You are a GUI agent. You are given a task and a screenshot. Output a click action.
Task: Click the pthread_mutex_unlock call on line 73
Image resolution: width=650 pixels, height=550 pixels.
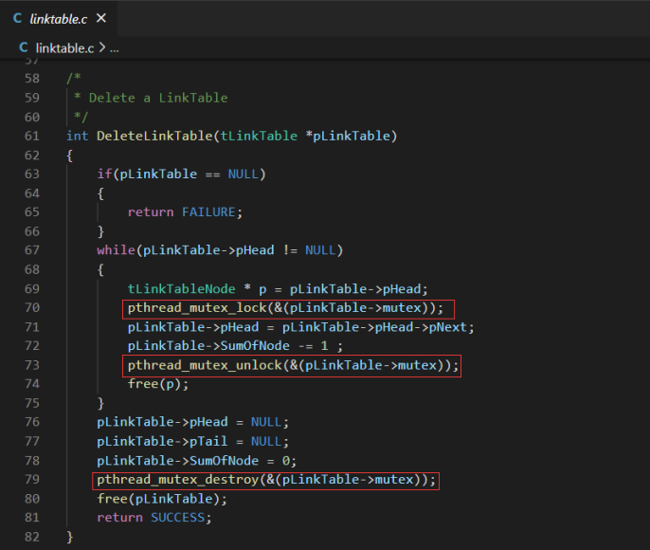point(293,365)
